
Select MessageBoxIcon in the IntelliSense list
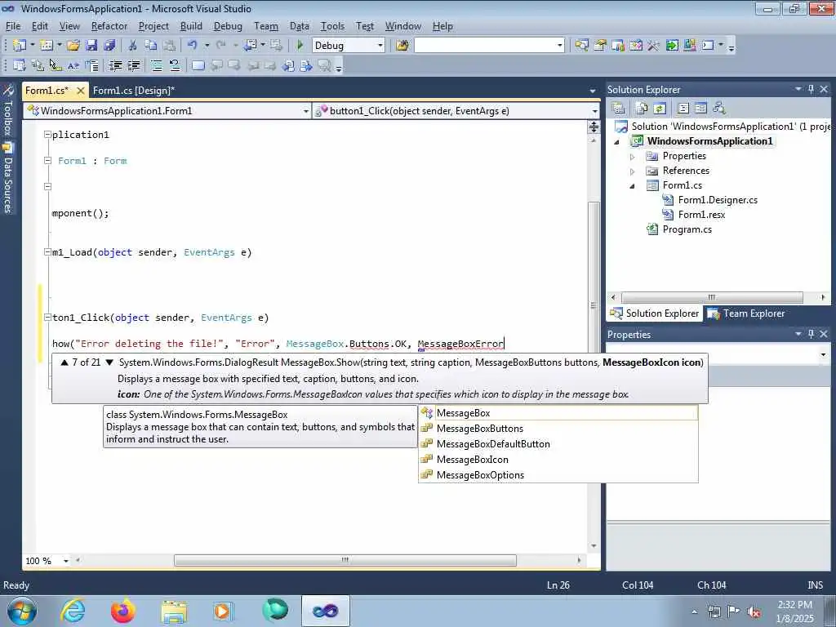tap(558, 460)
